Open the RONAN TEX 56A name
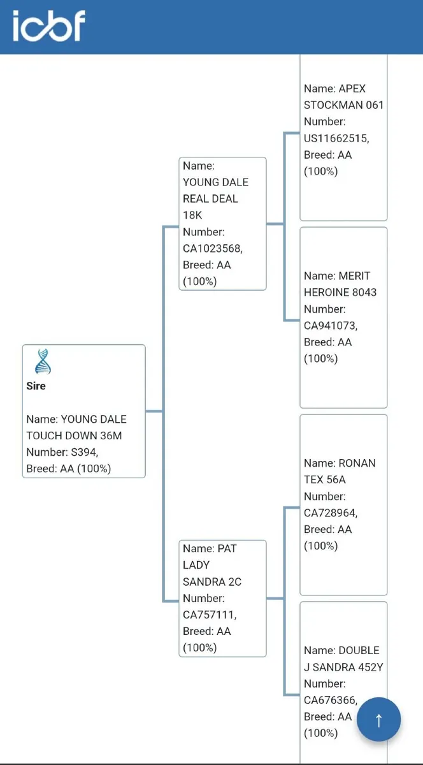Image resolution: width=423 pixels, height=765 pixels. tap(340, 471)
